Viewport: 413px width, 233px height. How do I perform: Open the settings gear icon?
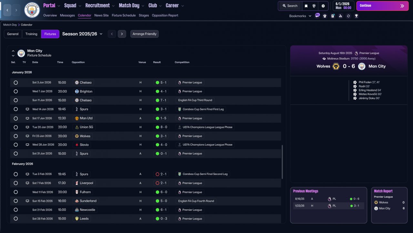(323, 6)
